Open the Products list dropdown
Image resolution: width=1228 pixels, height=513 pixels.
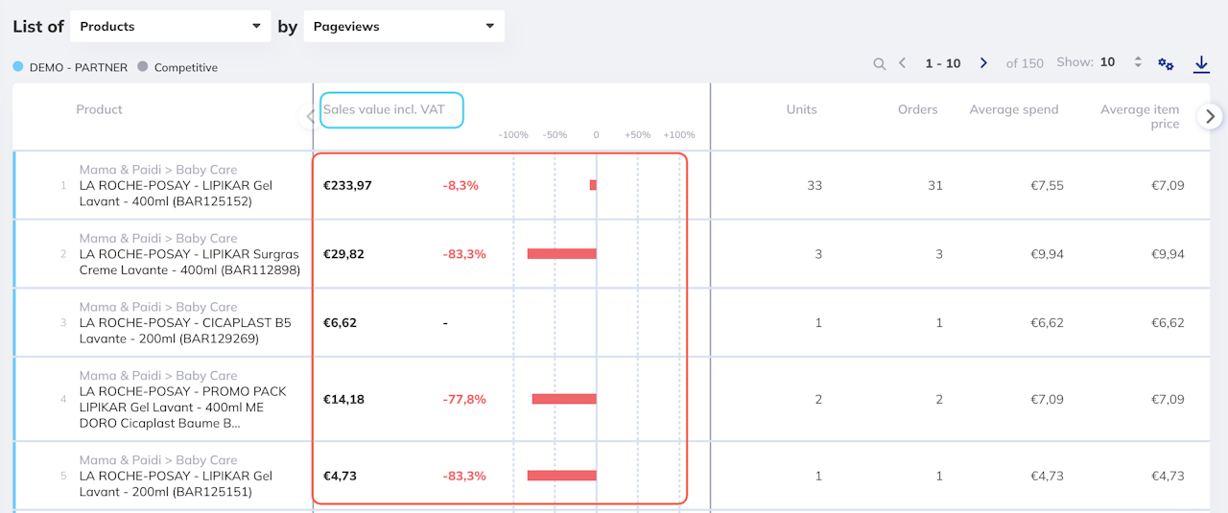pyautogui.click(x=170, y=27)
